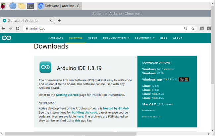Close the Software | Arduino tab
Image resolution: width=215 pixels, height=136 pixels.
[x=51, y=20]
